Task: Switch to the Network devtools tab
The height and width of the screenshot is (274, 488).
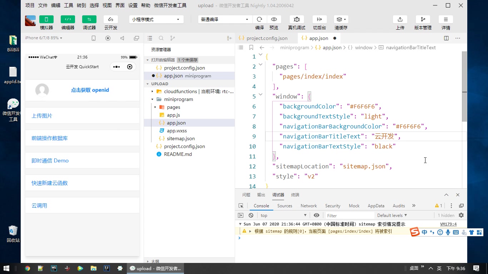Action: (309, 205)
